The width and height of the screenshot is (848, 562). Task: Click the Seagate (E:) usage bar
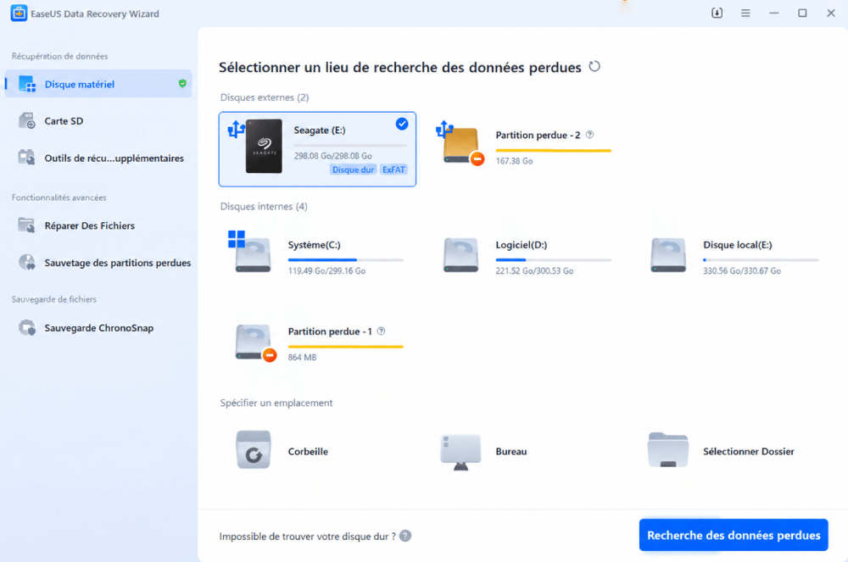(350, 145)
